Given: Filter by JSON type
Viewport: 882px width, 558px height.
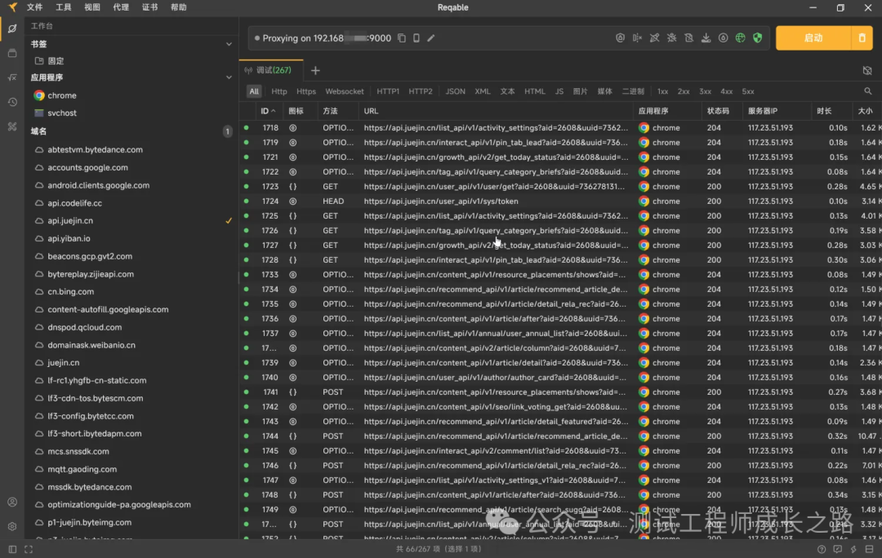Looking at the screenshot, I should tap(455, 91).
